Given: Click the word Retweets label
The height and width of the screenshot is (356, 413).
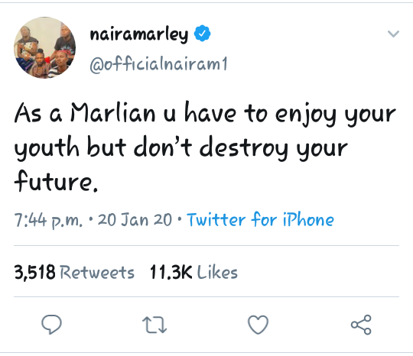Looking at the screenshot, I should (x=97, y=272).
